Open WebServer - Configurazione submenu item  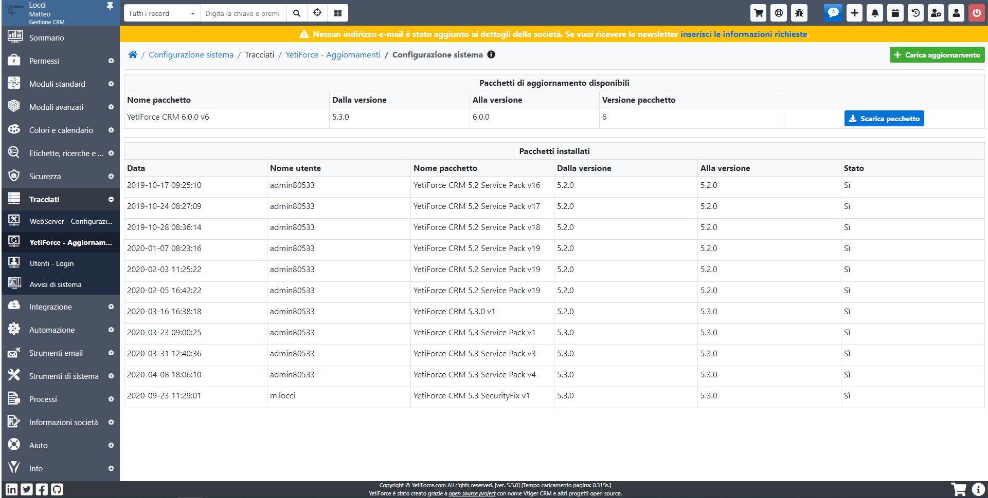[x=61, y=221]
